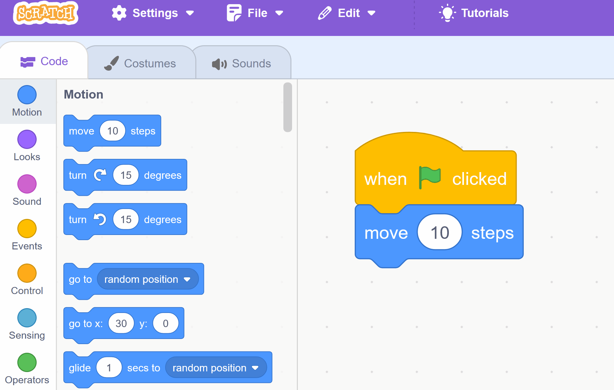Image resolution: width=614 pixels, height=390 pixels.
Task: Click the Tutorials lightbulb icon
Action: (447, 13)
